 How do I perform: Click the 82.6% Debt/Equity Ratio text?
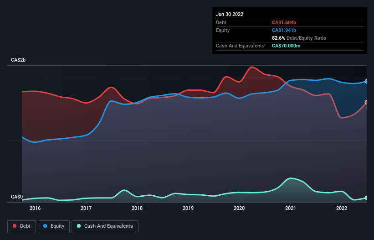[x=299, y=38]
